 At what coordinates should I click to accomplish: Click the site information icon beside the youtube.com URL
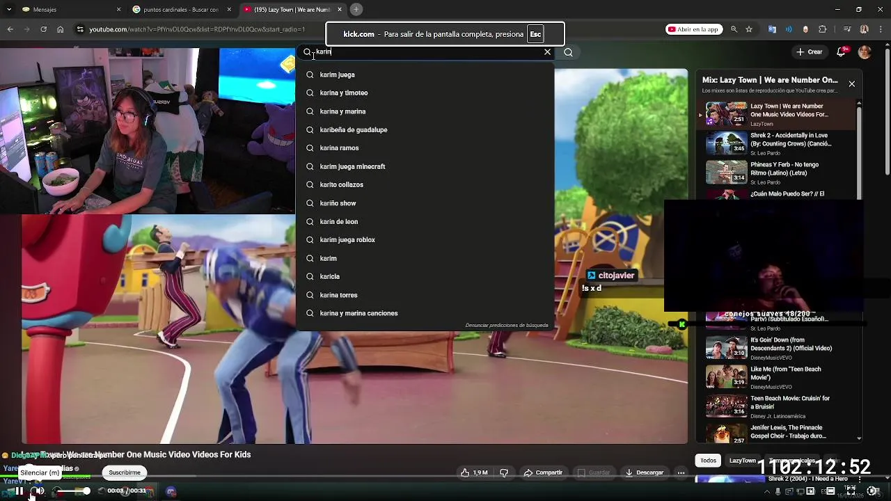(80, 29)
